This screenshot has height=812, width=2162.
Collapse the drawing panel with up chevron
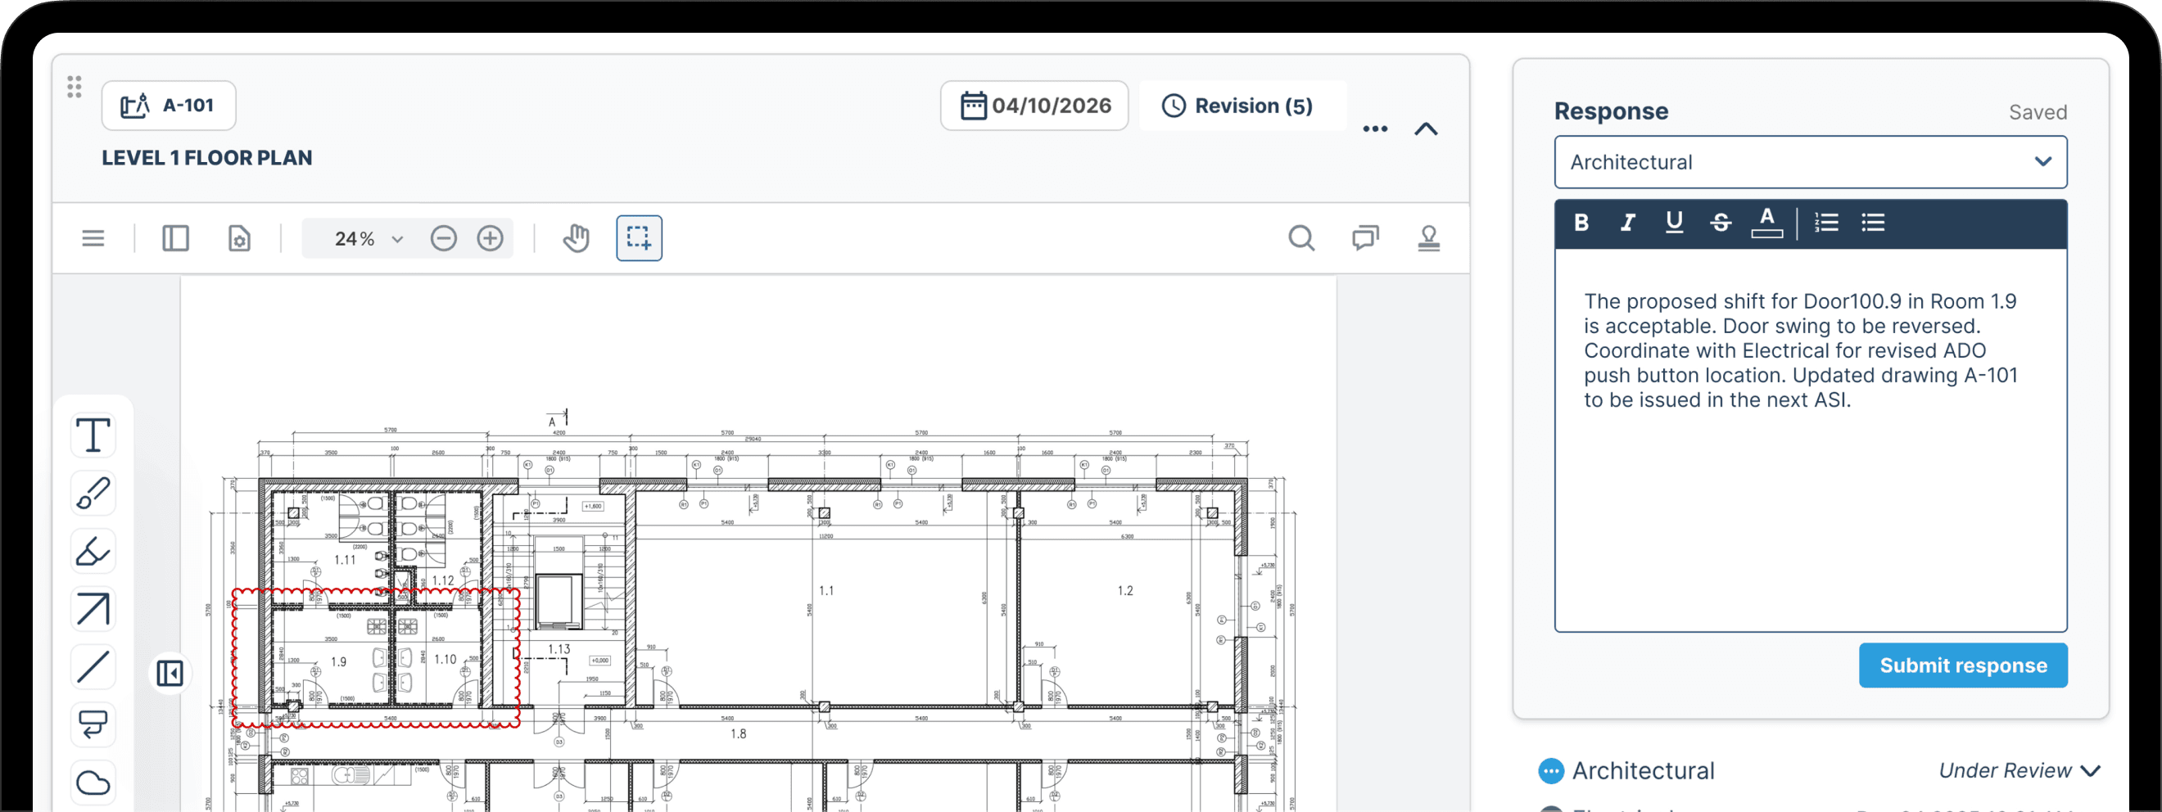[x=1426, y=129]
